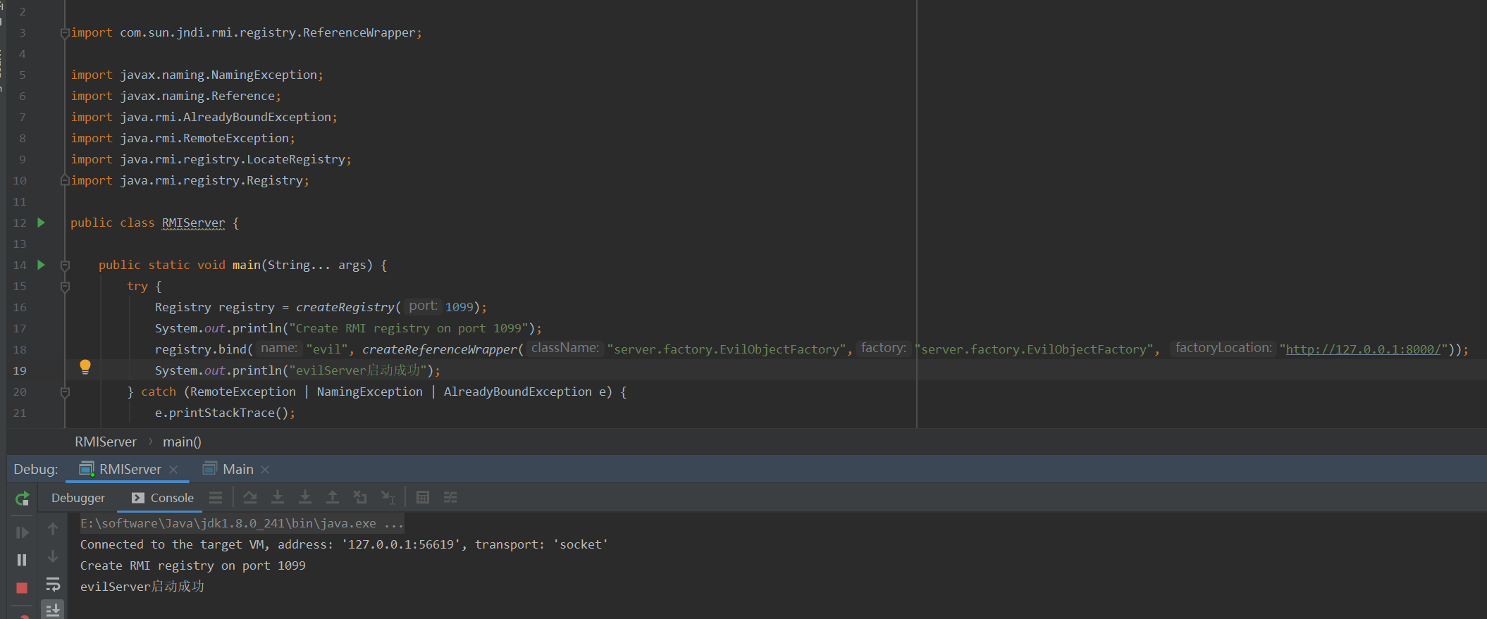Stop the RMIServer process
1487x619 pixels.
pyautogui.click(x=22, y=587)
